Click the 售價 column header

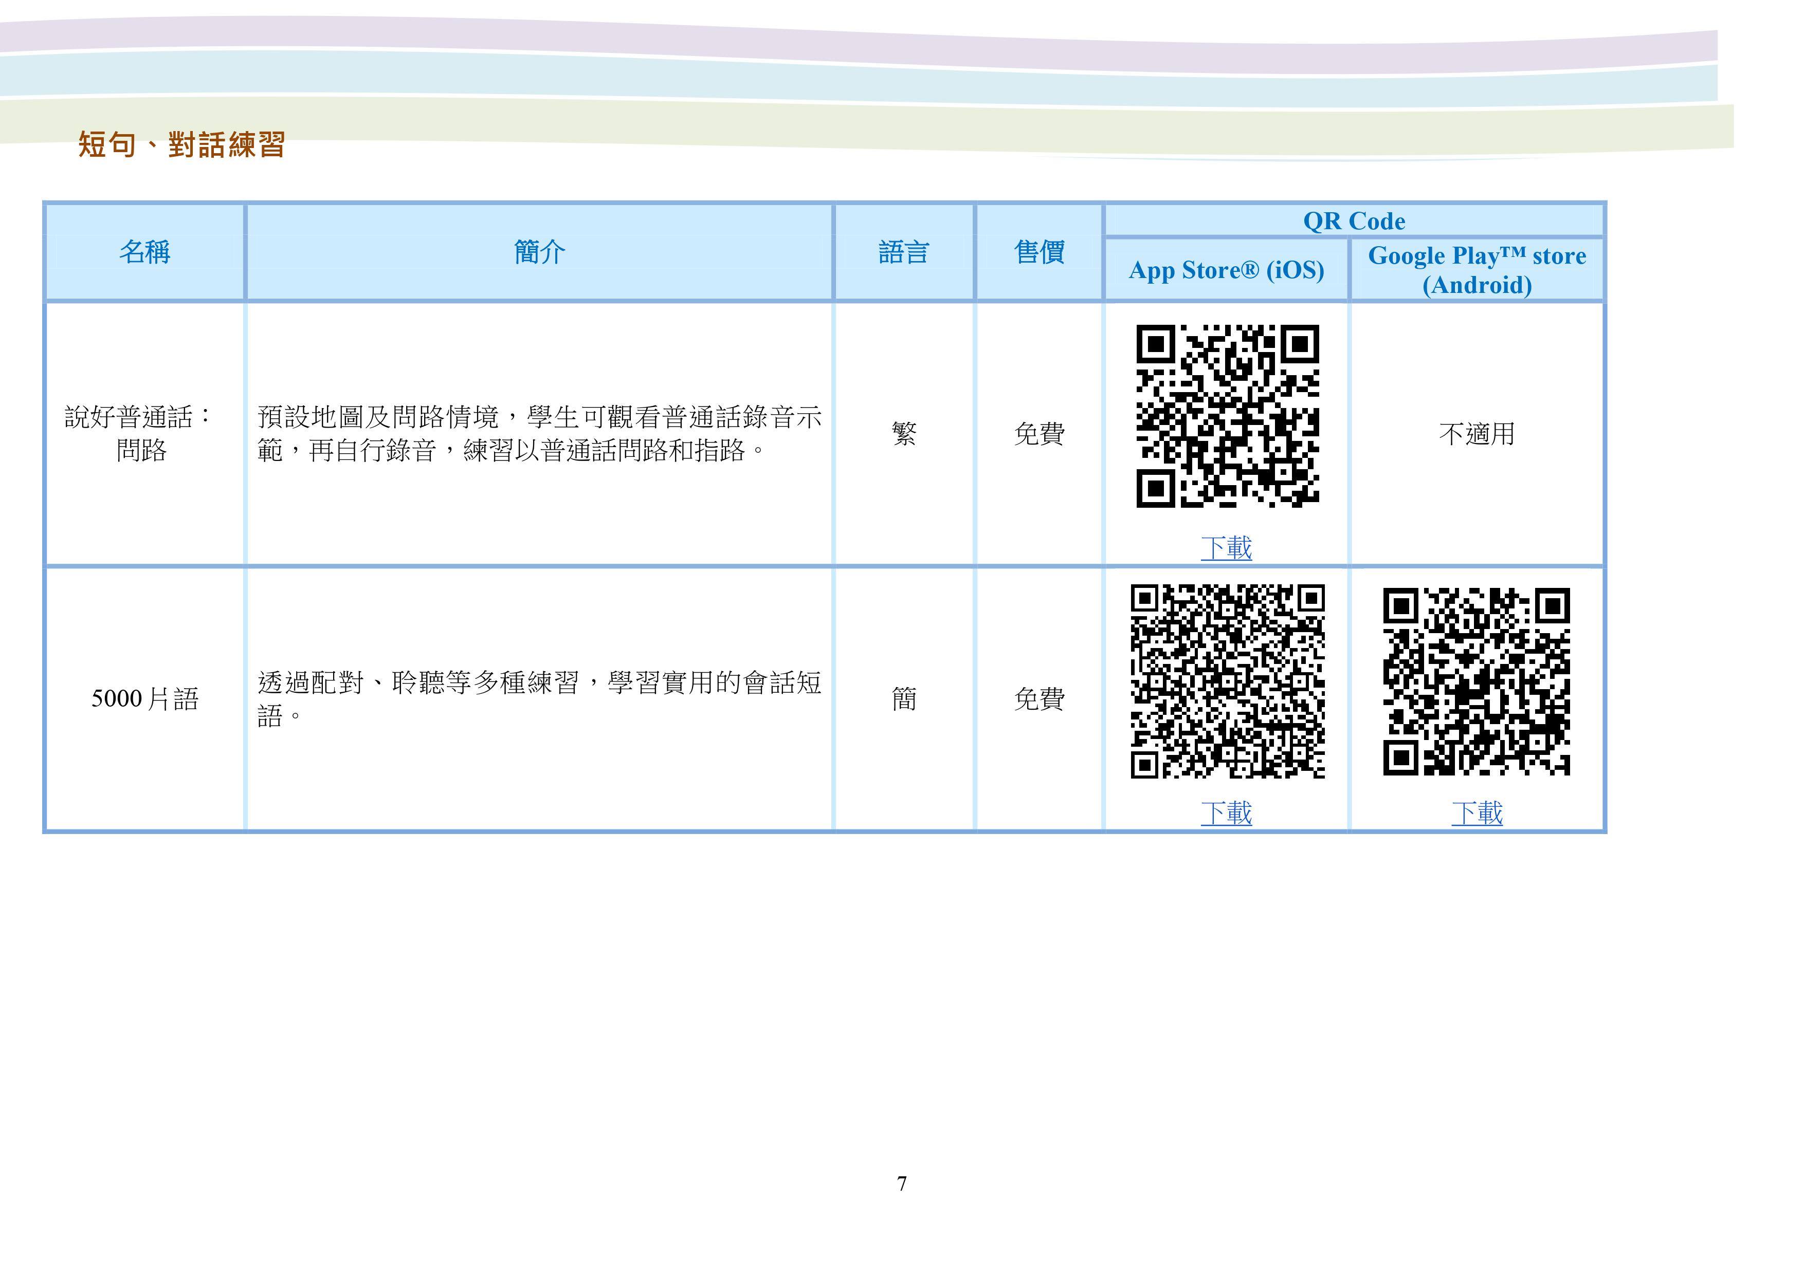tap(1038, 252)
